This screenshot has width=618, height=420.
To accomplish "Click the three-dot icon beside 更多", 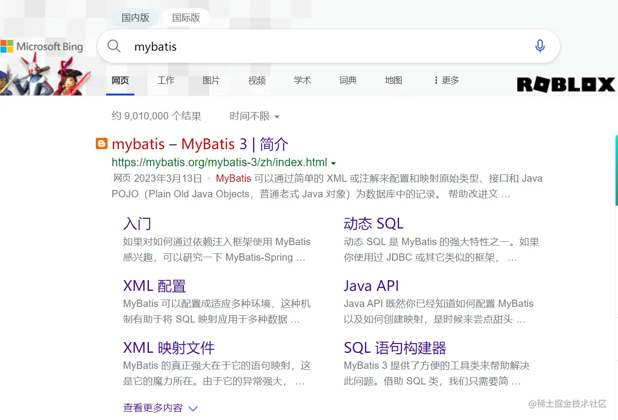I will (x=436, y=80).
